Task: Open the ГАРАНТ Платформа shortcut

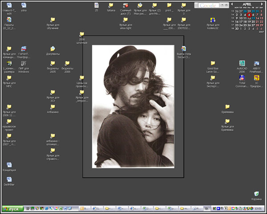Action: 24,49
